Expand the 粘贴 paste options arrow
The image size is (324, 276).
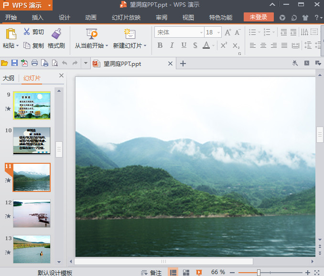pyautogui.click(x=17, y=46)
